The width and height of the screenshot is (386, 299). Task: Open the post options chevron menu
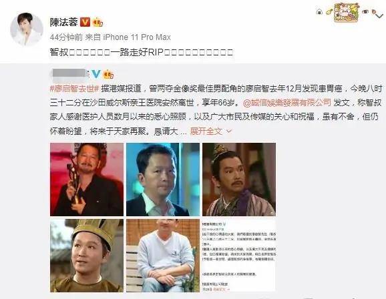(x=380, y=16)
